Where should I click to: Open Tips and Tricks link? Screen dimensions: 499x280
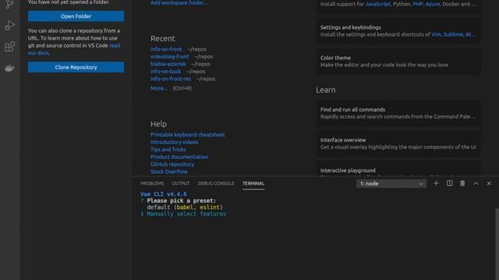168,149
